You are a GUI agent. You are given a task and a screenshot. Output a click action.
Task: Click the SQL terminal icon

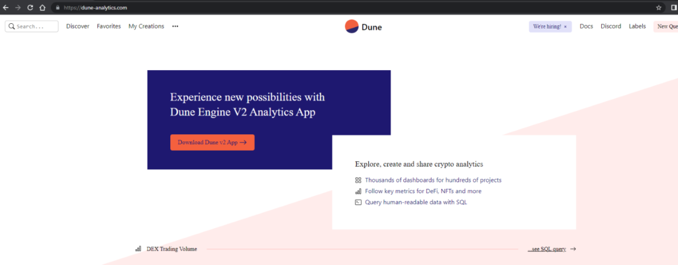[358, 202]
